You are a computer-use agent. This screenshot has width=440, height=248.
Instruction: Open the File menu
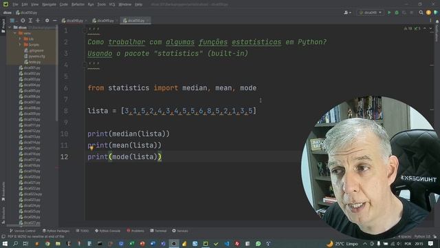pos(15,5)
